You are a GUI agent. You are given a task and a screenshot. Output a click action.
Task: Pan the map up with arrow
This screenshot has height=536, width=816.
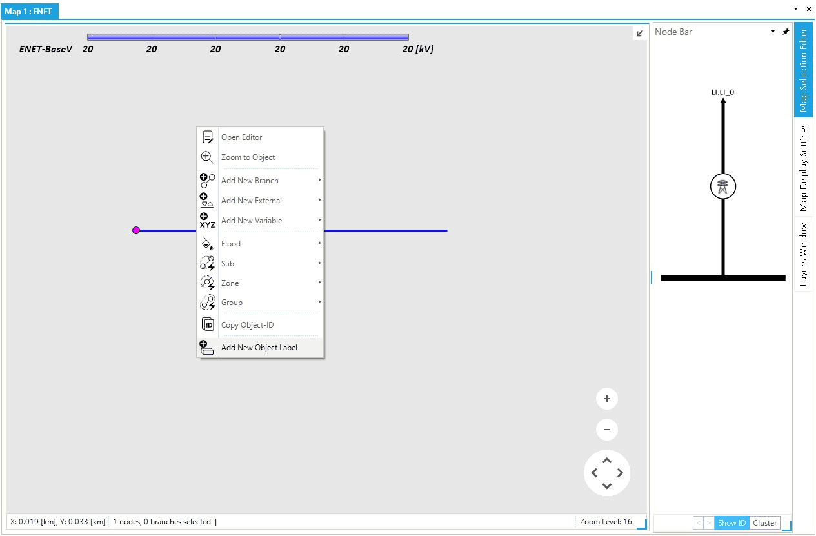[606, 461]
